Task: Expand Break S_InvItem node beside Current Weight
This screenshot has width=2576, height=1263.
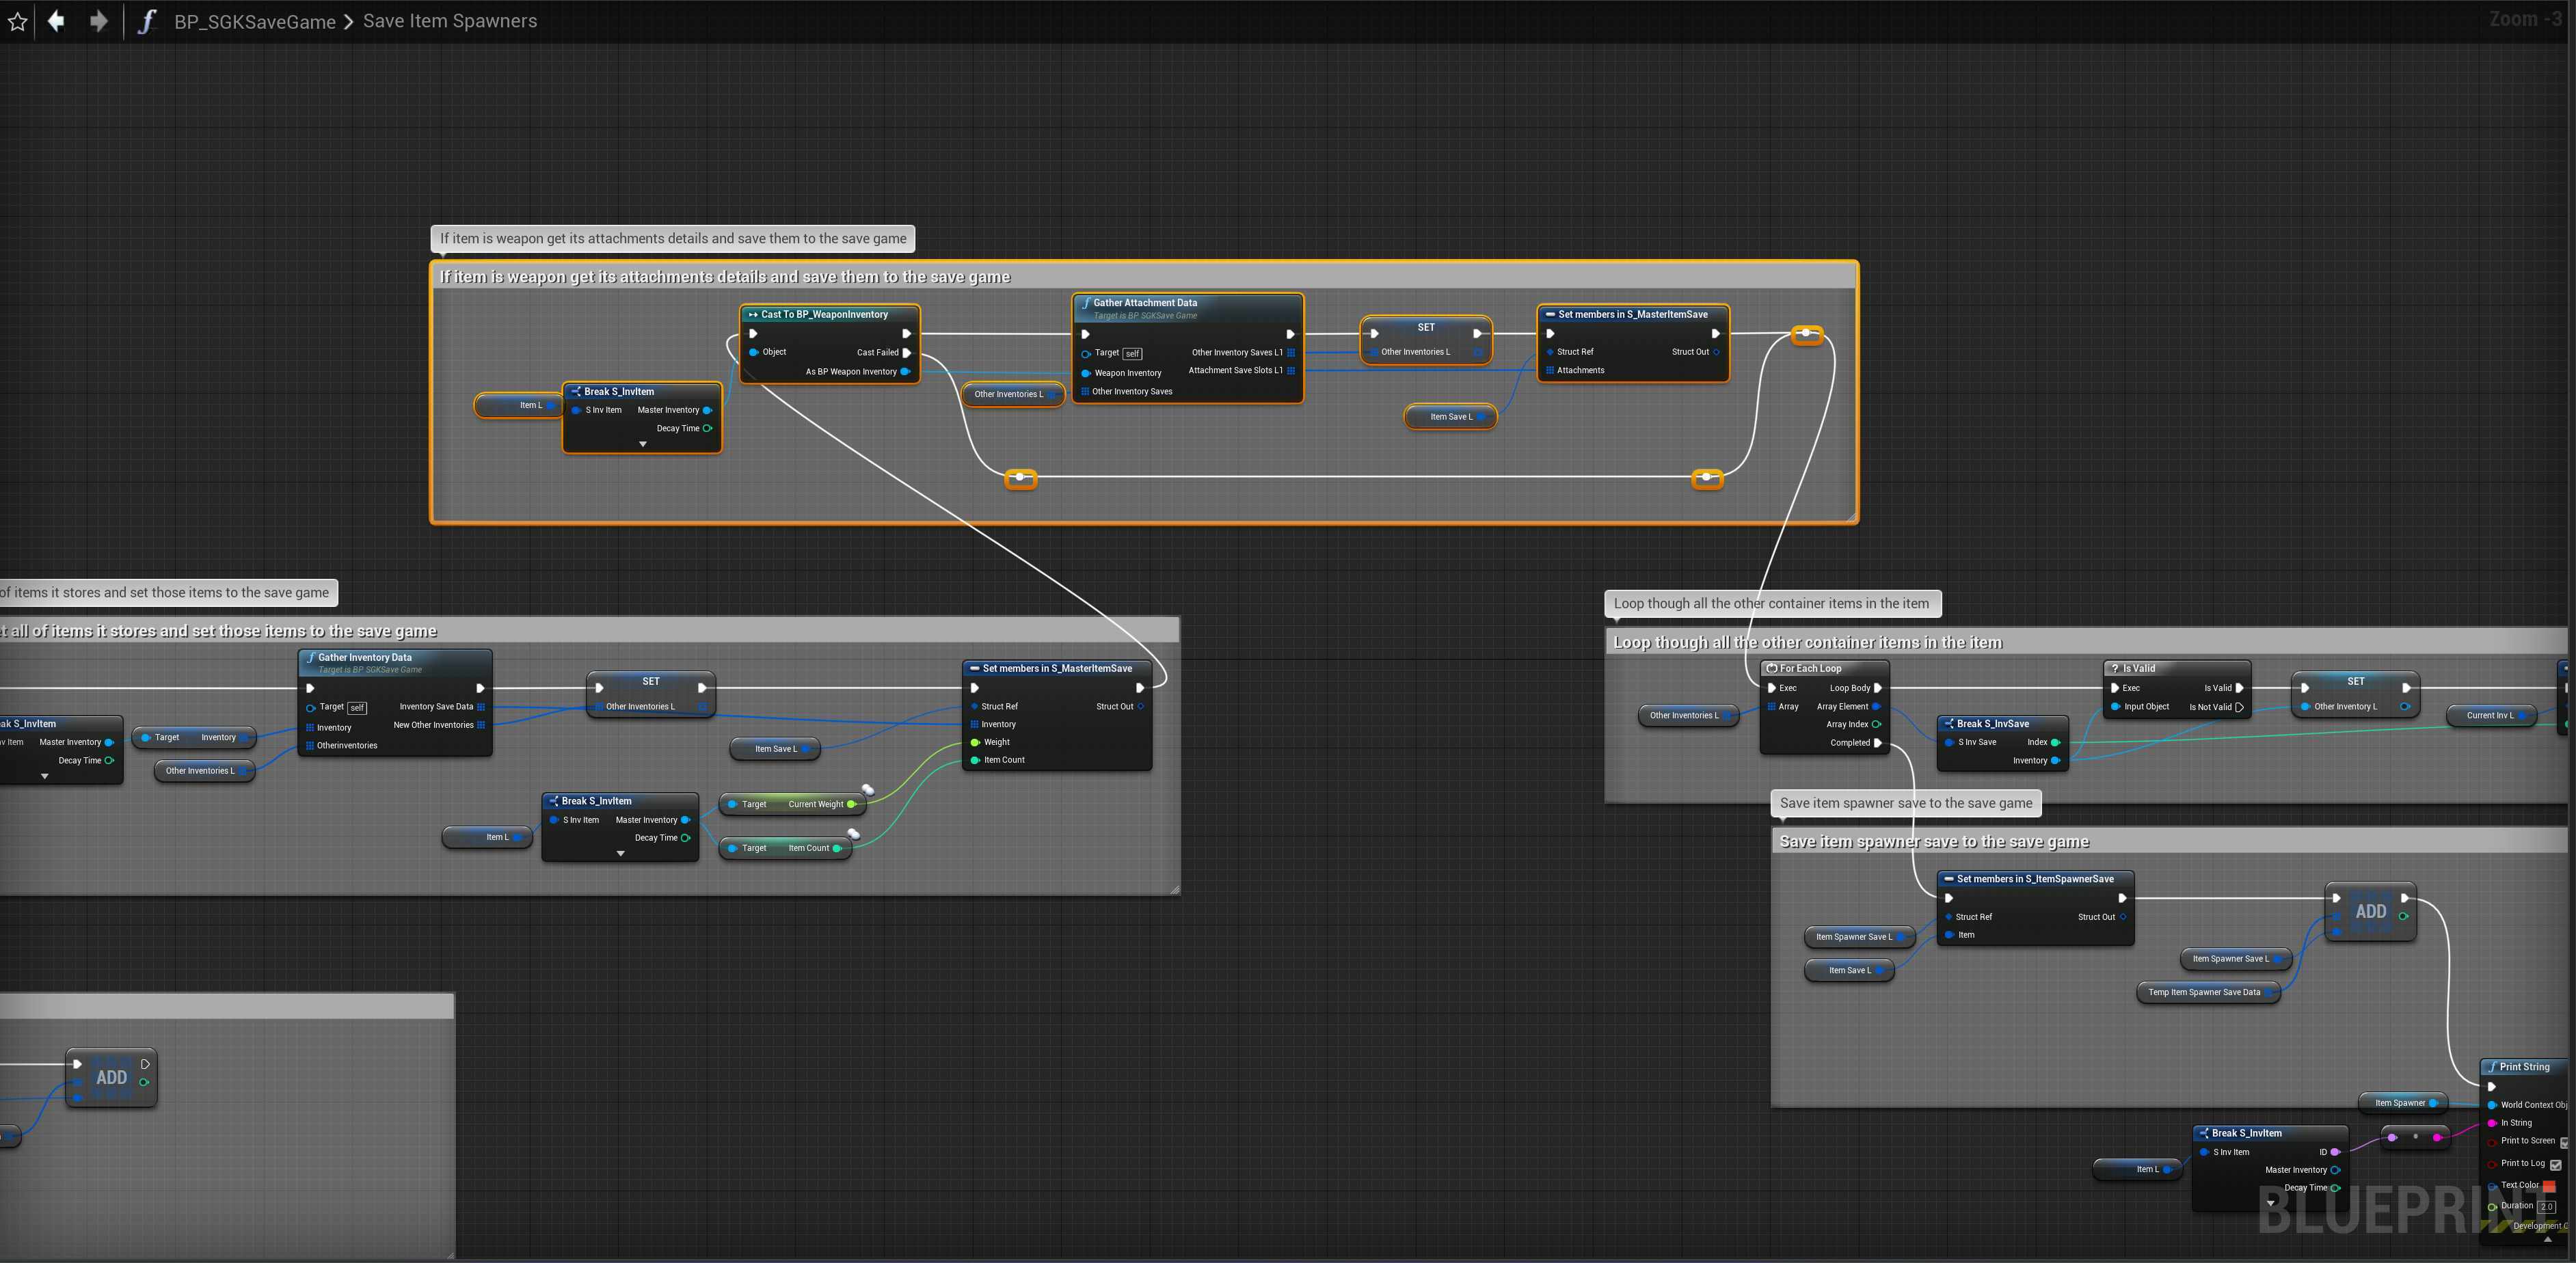Action: click(620, 853)
